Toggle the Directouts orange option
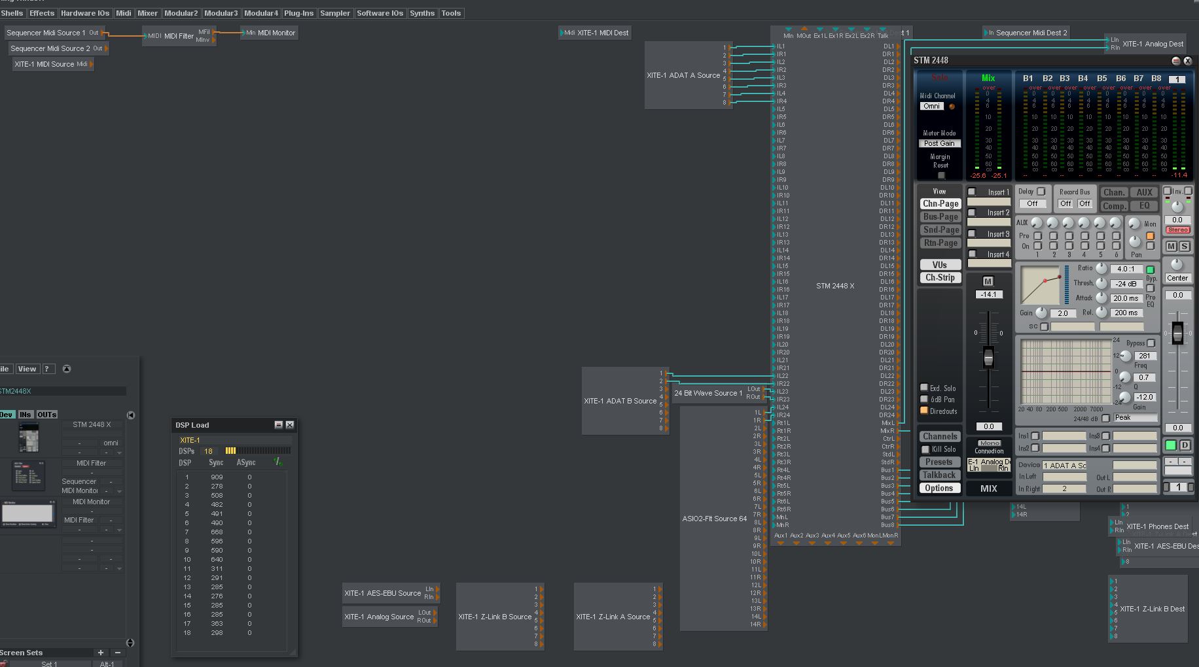 (x=924, y=411)
